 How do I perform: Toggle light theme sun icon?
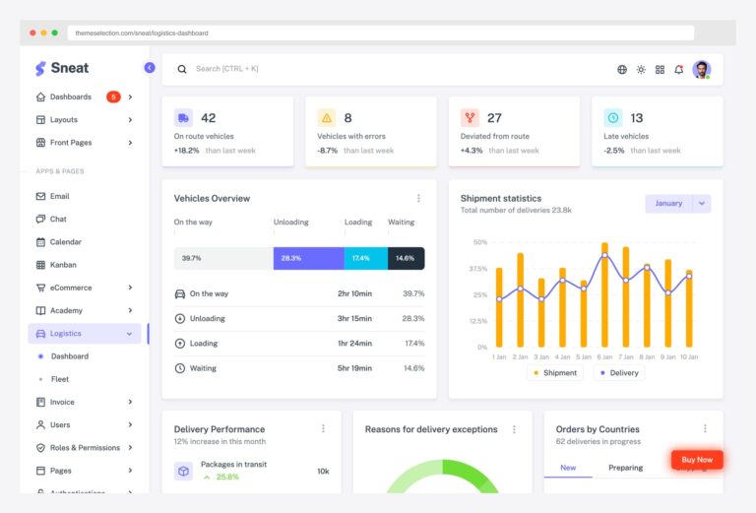pos(641,70)
